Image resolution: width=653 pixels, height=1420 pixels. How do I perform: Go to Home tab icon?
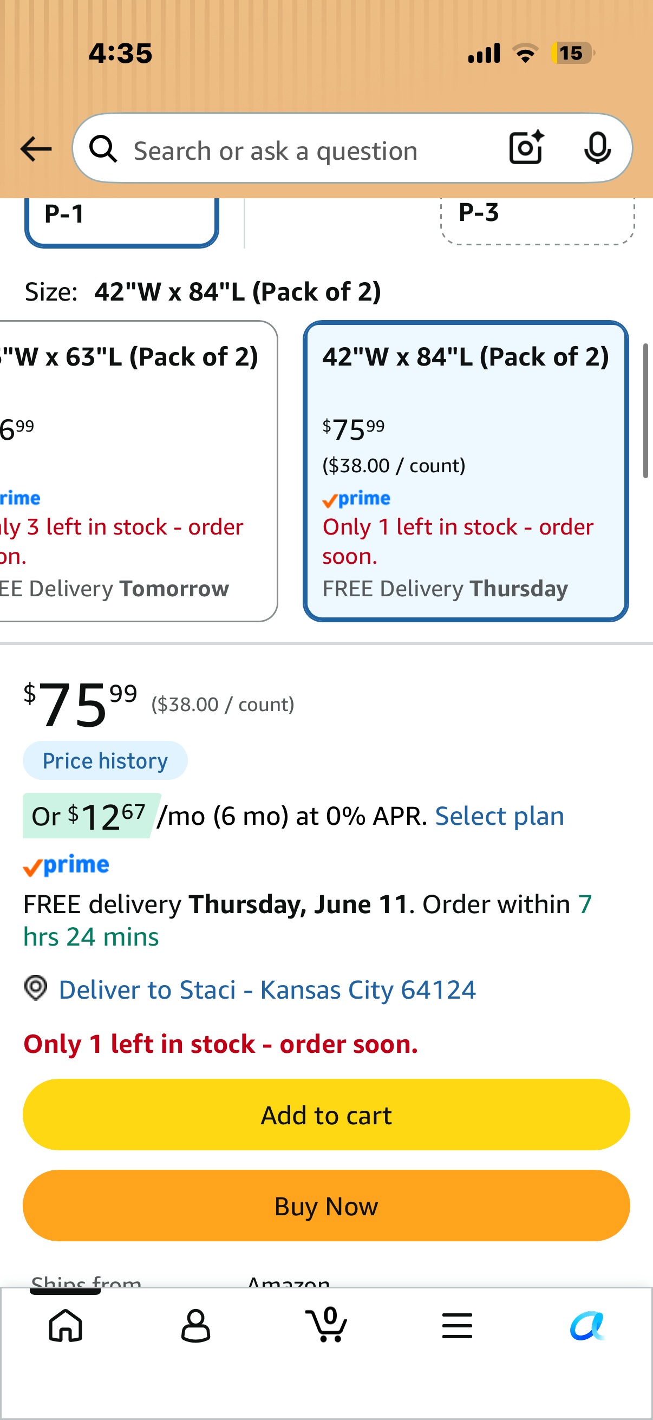coord(66,1325)
